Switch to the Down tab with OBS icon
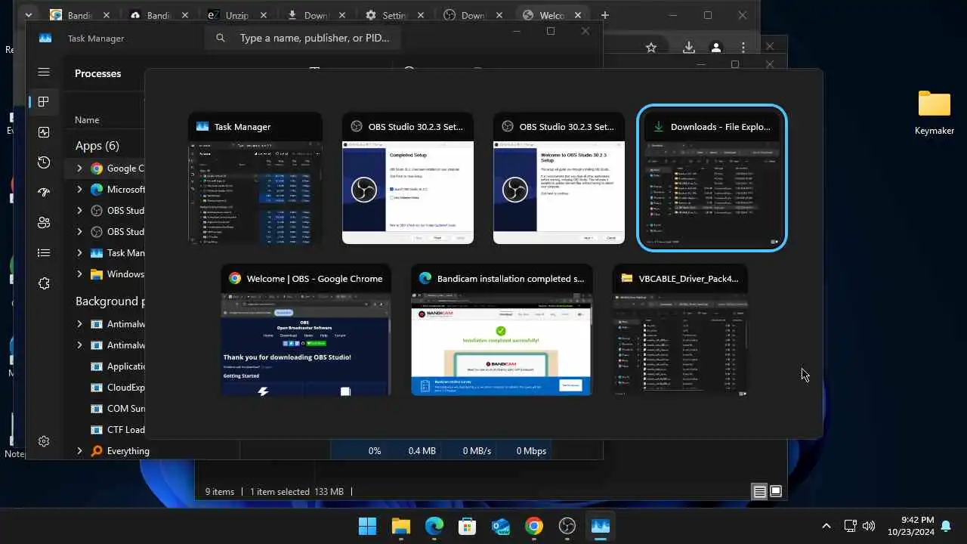This screenshot has height=544, width=967. [475, 14]
